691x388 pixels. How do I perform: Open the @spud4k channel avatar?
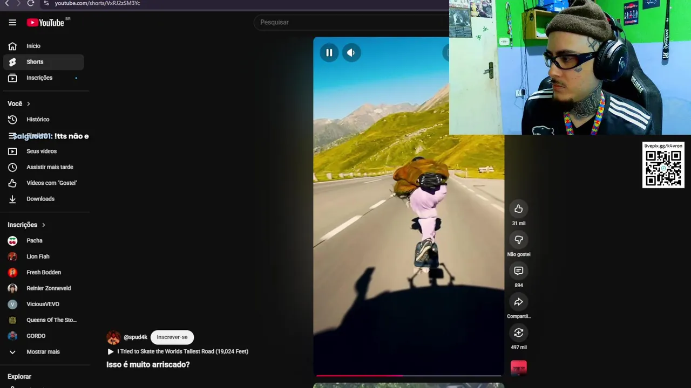pyautogui.click(x=113, y=337)
